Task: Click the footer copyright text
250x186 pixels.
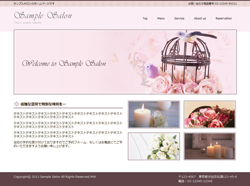Action: [55, 177]
